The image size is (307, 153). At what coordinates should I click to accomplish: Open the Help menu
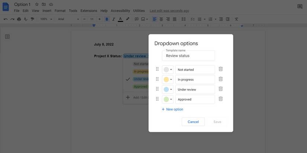click(x=104, y=11)
